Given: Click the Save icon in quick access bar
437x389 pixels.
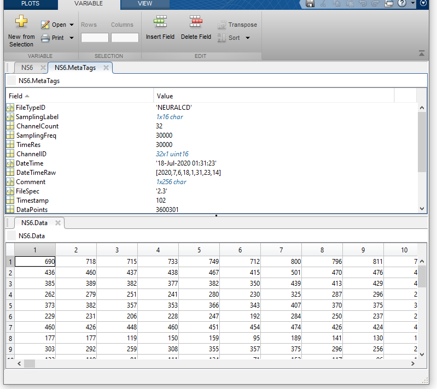Looking at the screenshot, I should click(310, 3).
